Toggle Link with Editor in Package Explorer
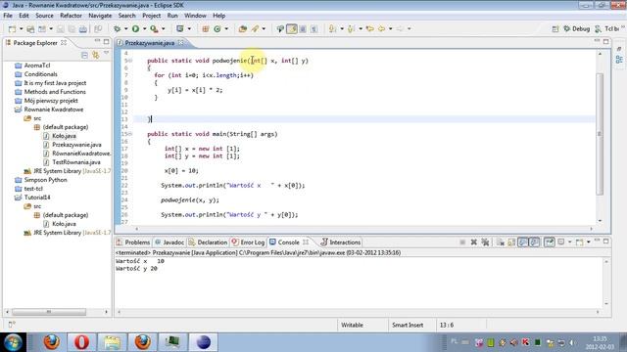 coord(96,55)
